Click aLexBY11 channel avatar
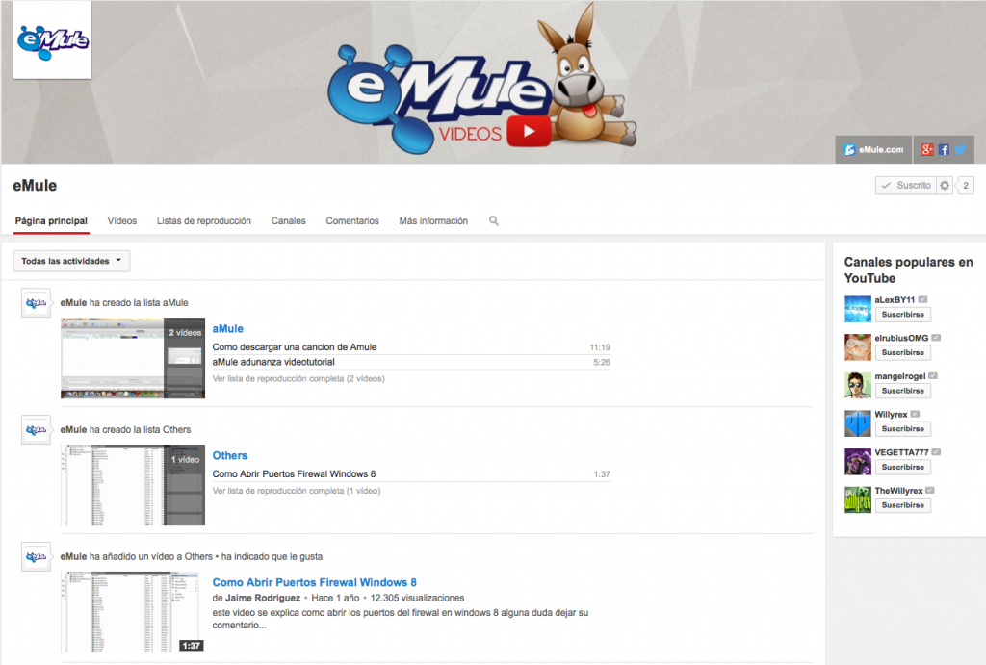The image size is (986, 665). pos(858,309)
